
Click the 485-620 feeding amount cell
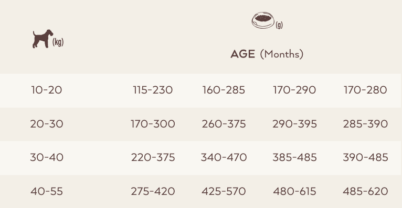coord(365,191)
